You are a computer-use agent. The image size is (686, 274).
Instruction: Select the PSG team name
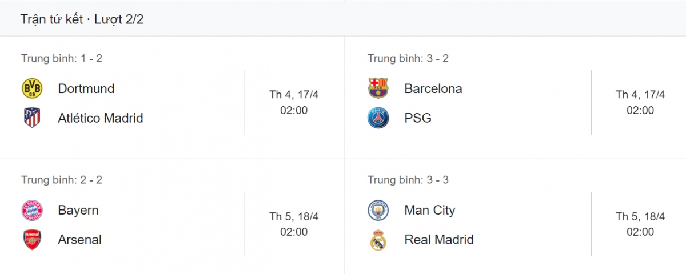418,118
